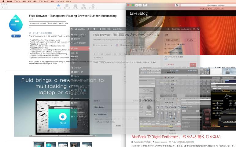Select the iPad radio in App Store Insert
Viewport: 236px width, 147px height.
[104, 122]
